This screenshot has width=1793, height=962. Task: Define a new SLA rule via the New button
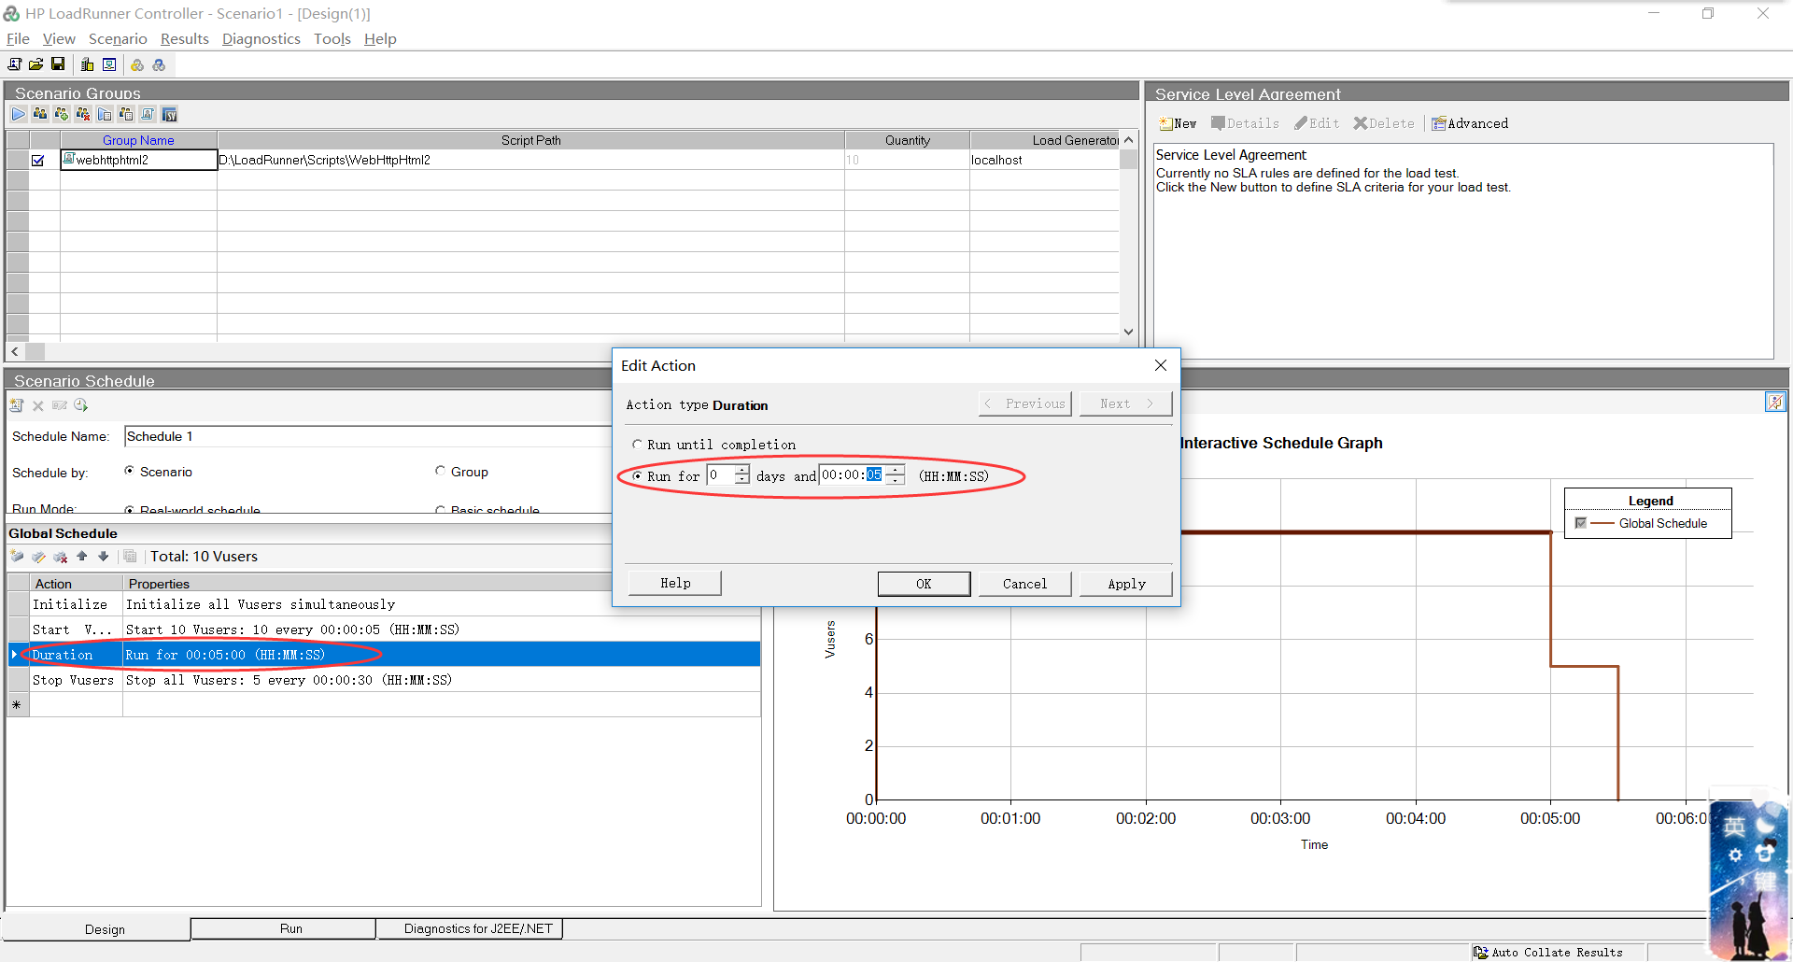[1178, 122]
